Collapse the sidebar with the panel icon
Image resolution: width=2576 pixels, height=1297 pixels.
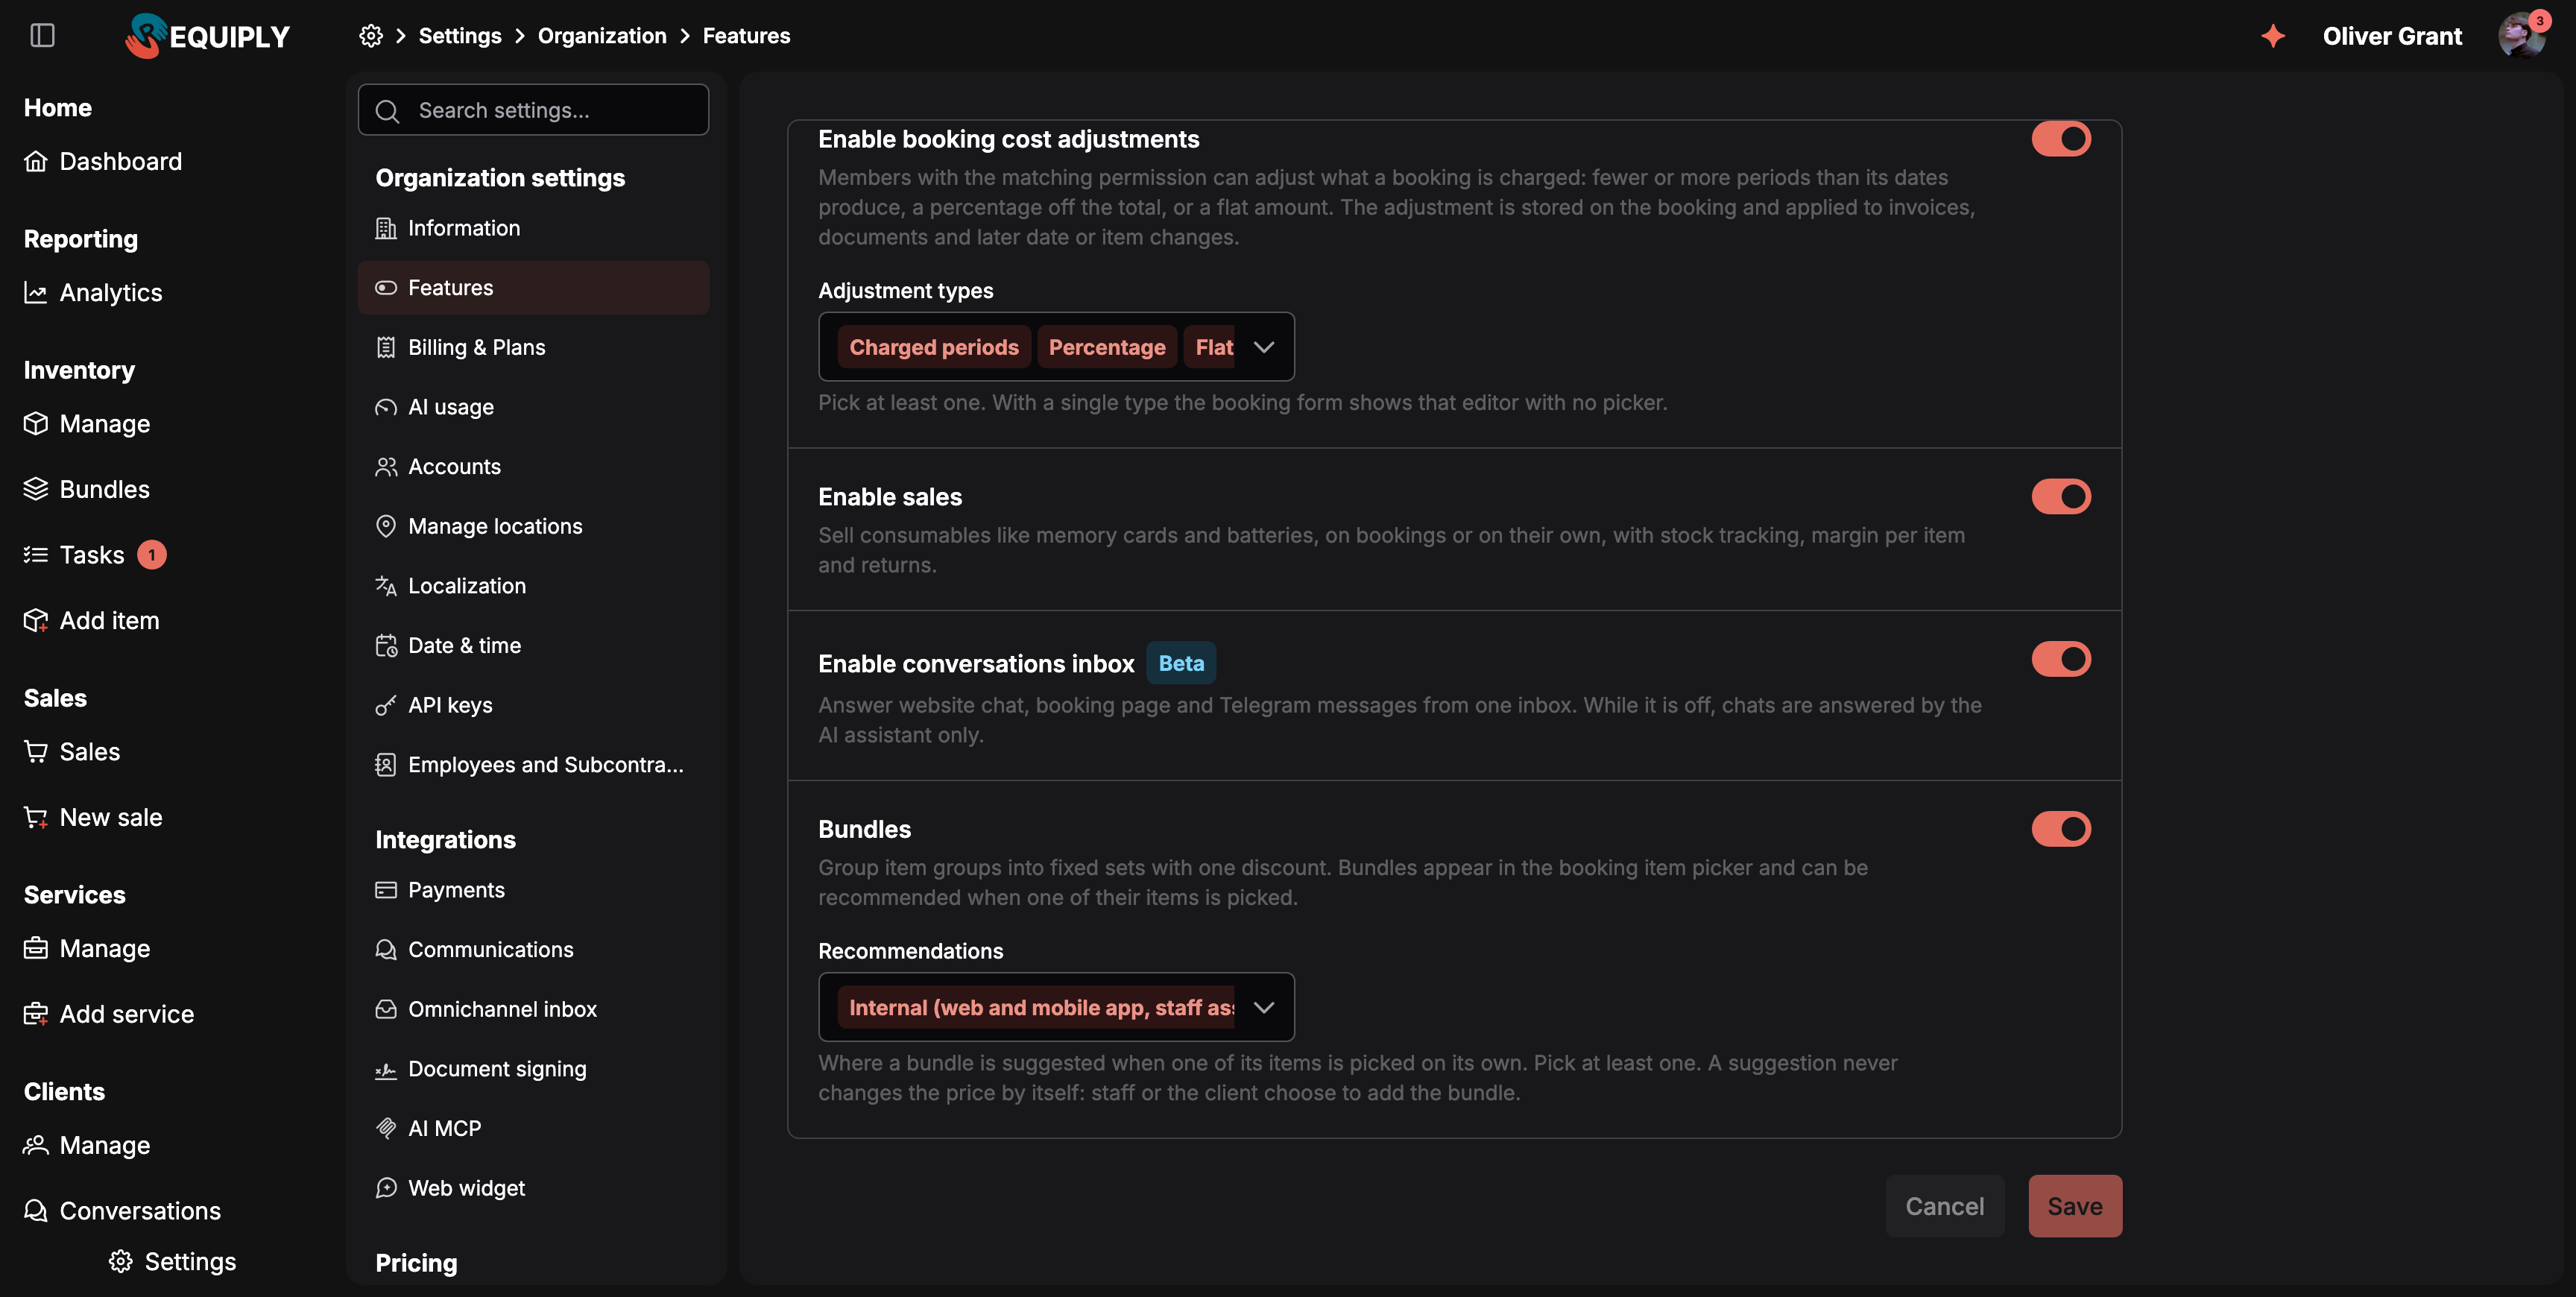click(42, 36)
